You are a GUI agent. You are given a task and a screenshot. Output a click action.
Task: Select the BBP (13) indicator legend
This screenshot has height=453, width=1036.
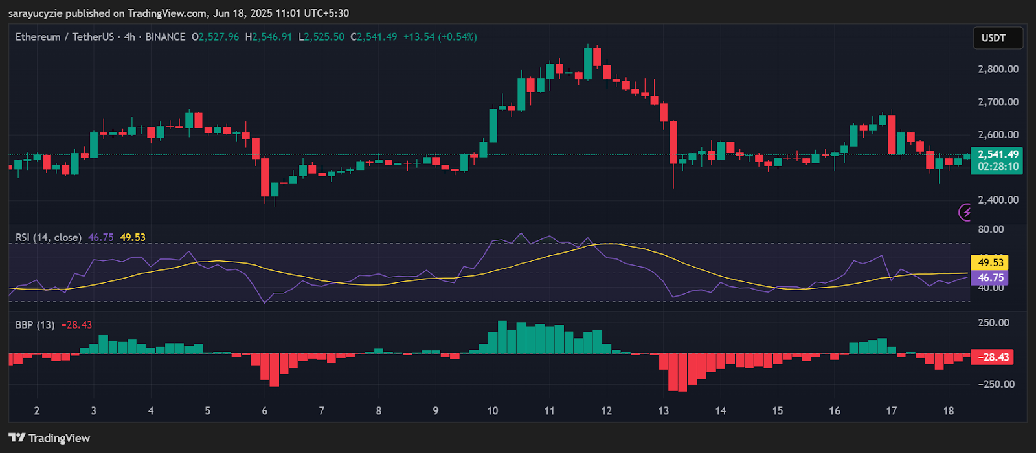pos(35,325)
